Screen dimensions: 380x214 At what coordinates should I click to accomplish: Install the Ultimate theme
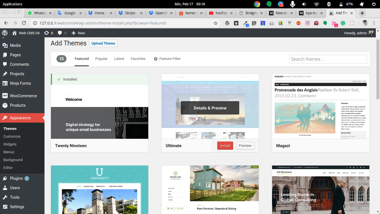click(225, 145)
